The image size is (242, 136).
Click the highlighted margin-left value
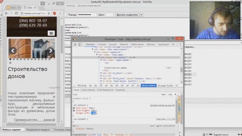pos(94,113)
